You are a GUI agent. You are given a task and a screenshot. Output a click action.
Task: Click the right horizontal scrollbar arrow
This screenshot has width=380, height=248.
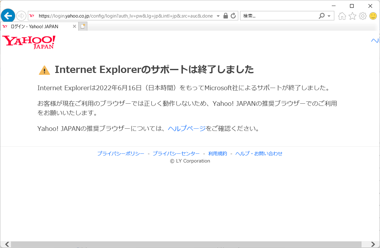tap(372, 244)
